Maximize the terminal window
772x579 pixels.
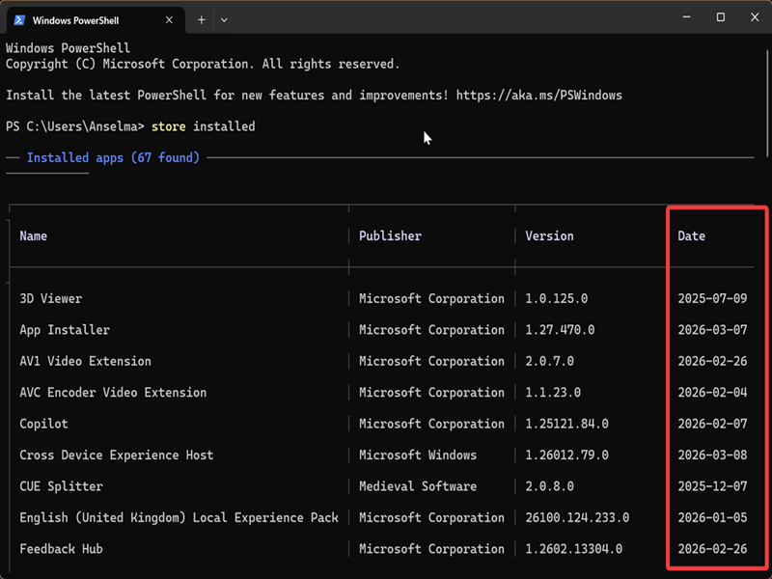click(x=720, y=17)
